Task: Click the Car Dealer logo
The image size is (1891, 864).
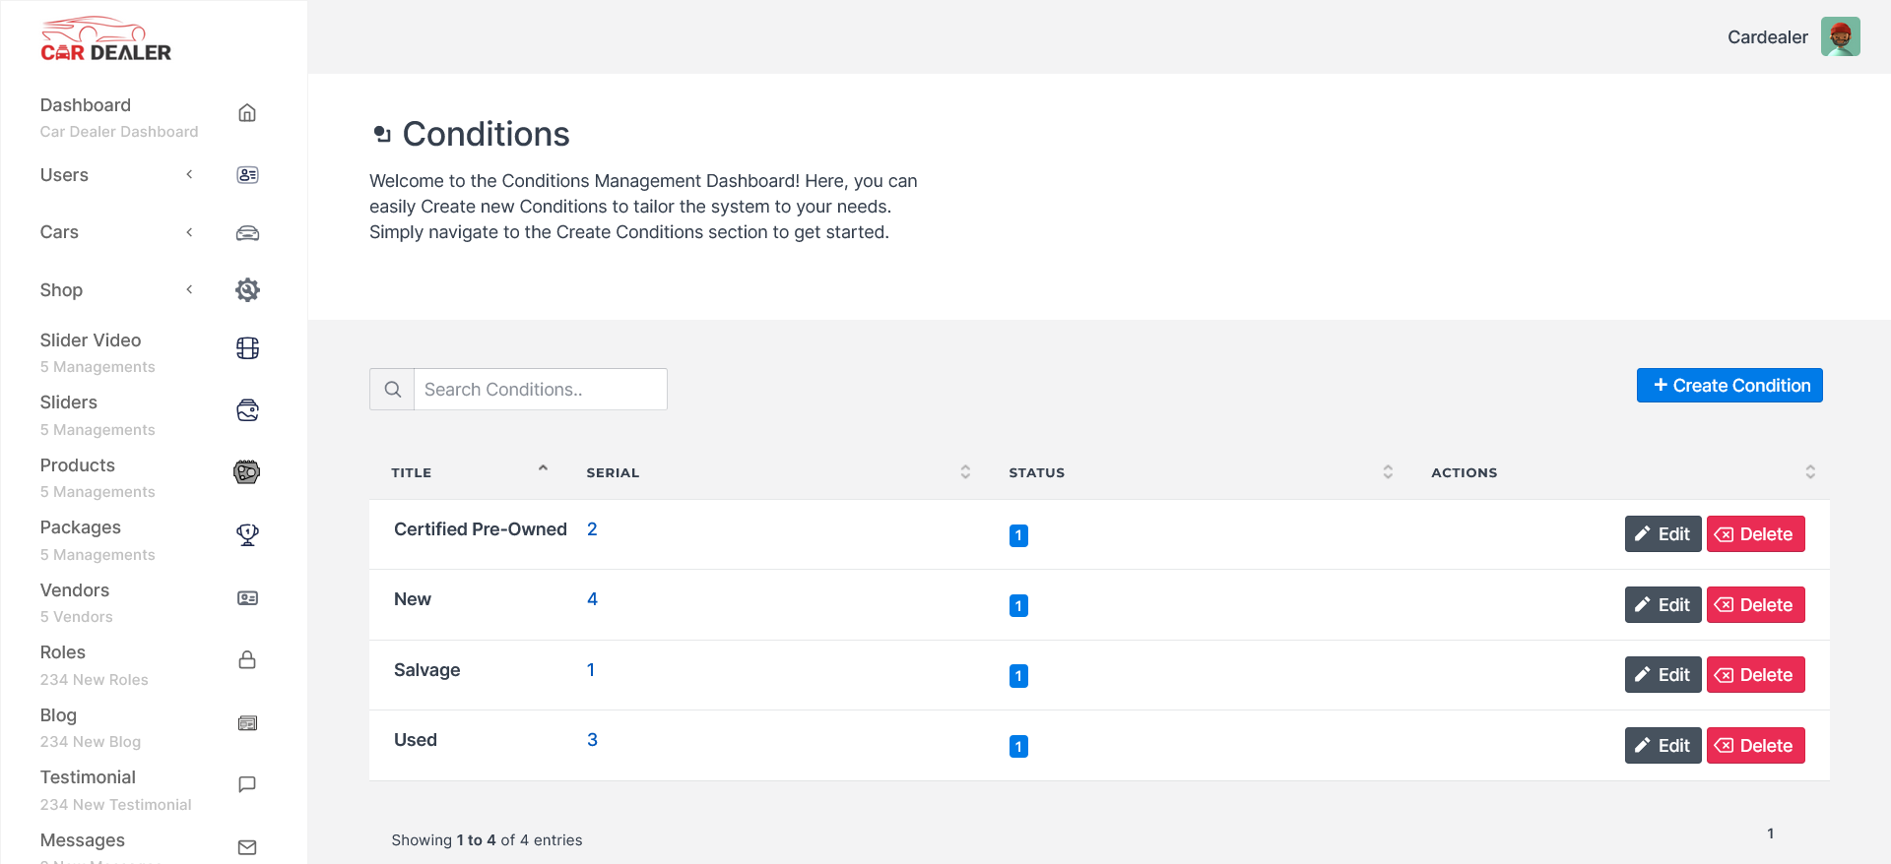Action: point(105,39)
